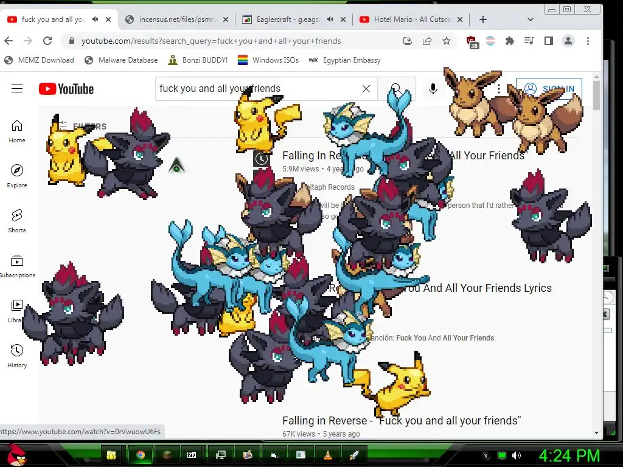Screen dimensions: 623x467
Task: Show hidden tray icons arrow
Action: tap(486, 455)
